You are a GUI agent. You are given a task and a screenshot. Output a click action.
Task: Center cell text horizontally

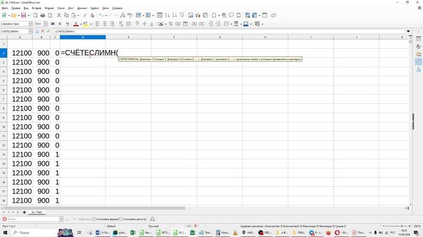point(104,24)
